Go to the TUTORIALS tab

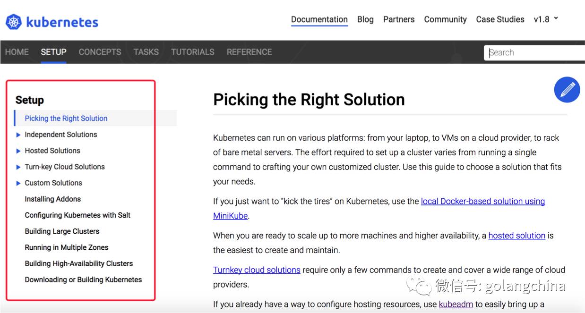click(193, 52)
